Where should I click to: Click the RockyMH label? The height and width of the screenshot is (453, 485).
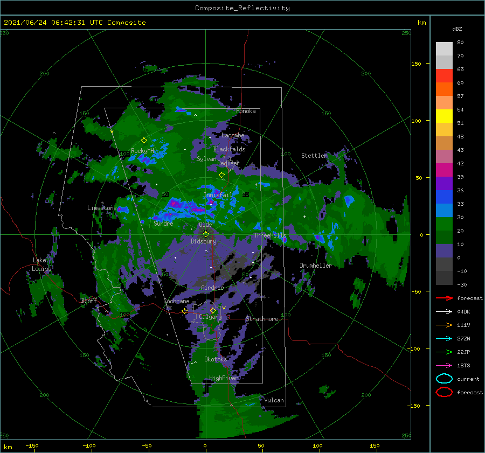(142, 151)
